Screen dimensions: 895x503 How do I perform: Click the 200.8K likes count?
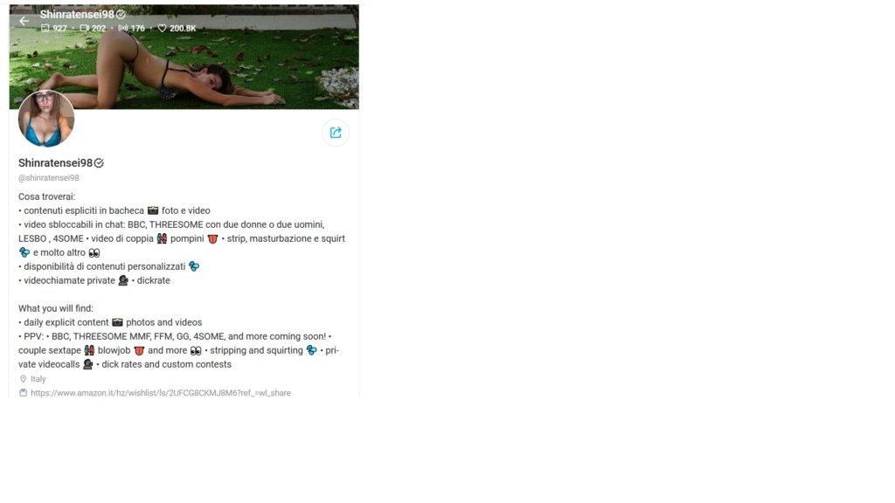tap(183, 28)
